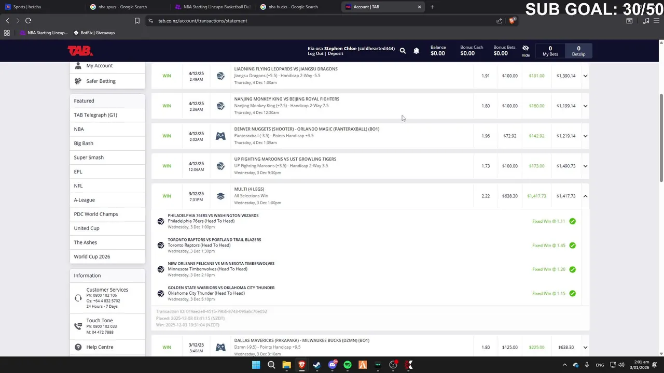Close the Account | TAB browser tab
The image size is (664, 373).
click(x=419, y=7)
